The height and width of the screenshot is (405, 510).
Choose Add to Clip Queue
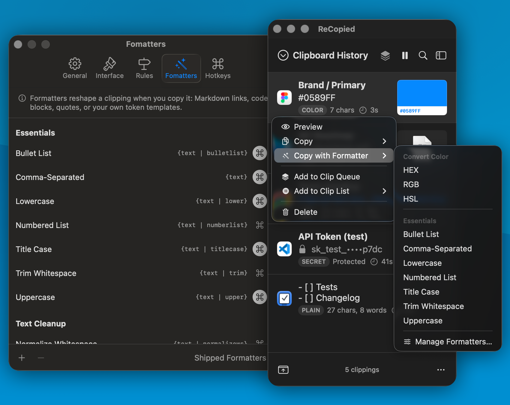[x=334, y=177]
